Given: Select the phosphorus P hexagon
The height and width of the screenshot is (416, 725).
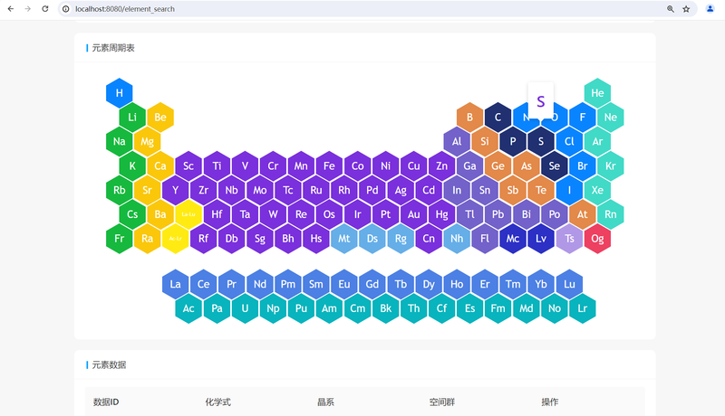Looking at the screenshot, I should 513,142.
